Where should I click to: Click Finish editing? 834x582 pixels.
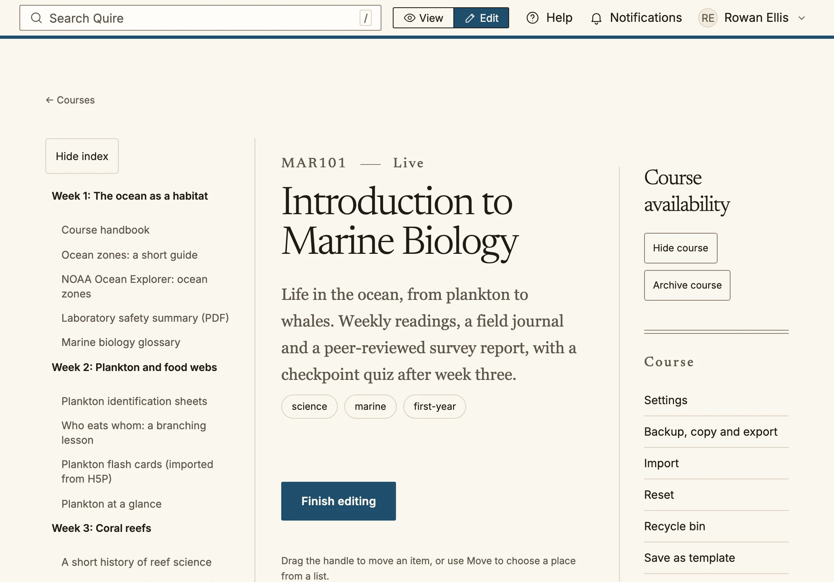tap(339, 501)
